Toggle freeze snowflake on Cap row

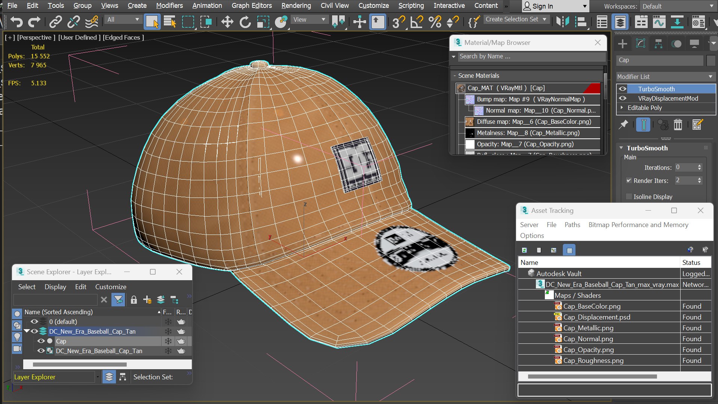click(168, 341)
